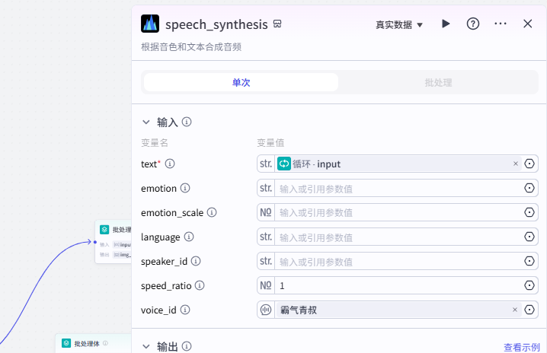Screen dimensions: 547x353
Task: Click the info icon next to emotion
Action: point(185,188)
